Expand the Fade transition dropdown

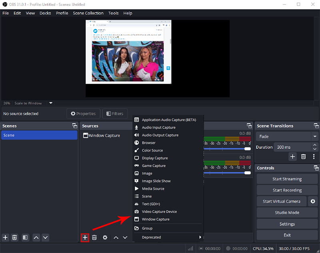pos(314,136)
